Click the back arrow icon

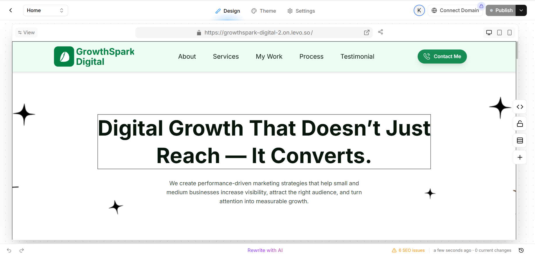pyautogui.click(x=11, y=10)
